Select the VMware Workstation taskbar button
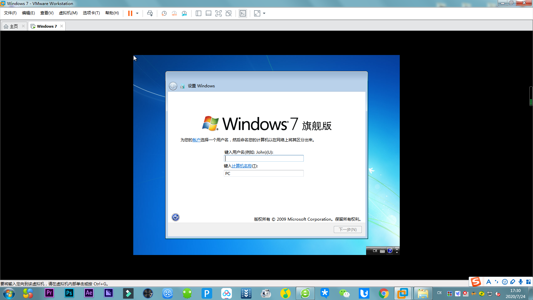This screenshot has width=533, height=300. pos(402,293)
